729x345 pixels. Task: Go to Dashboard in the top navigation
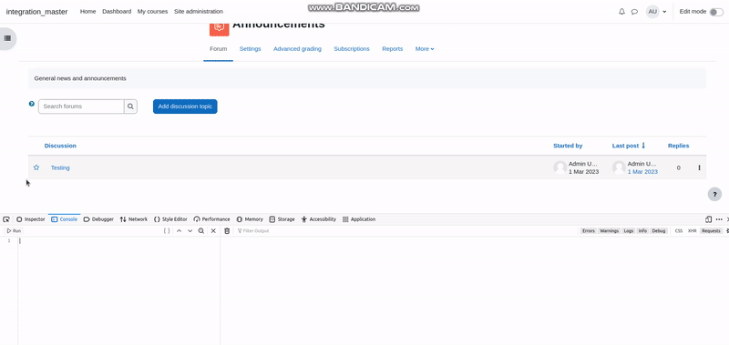117,12
